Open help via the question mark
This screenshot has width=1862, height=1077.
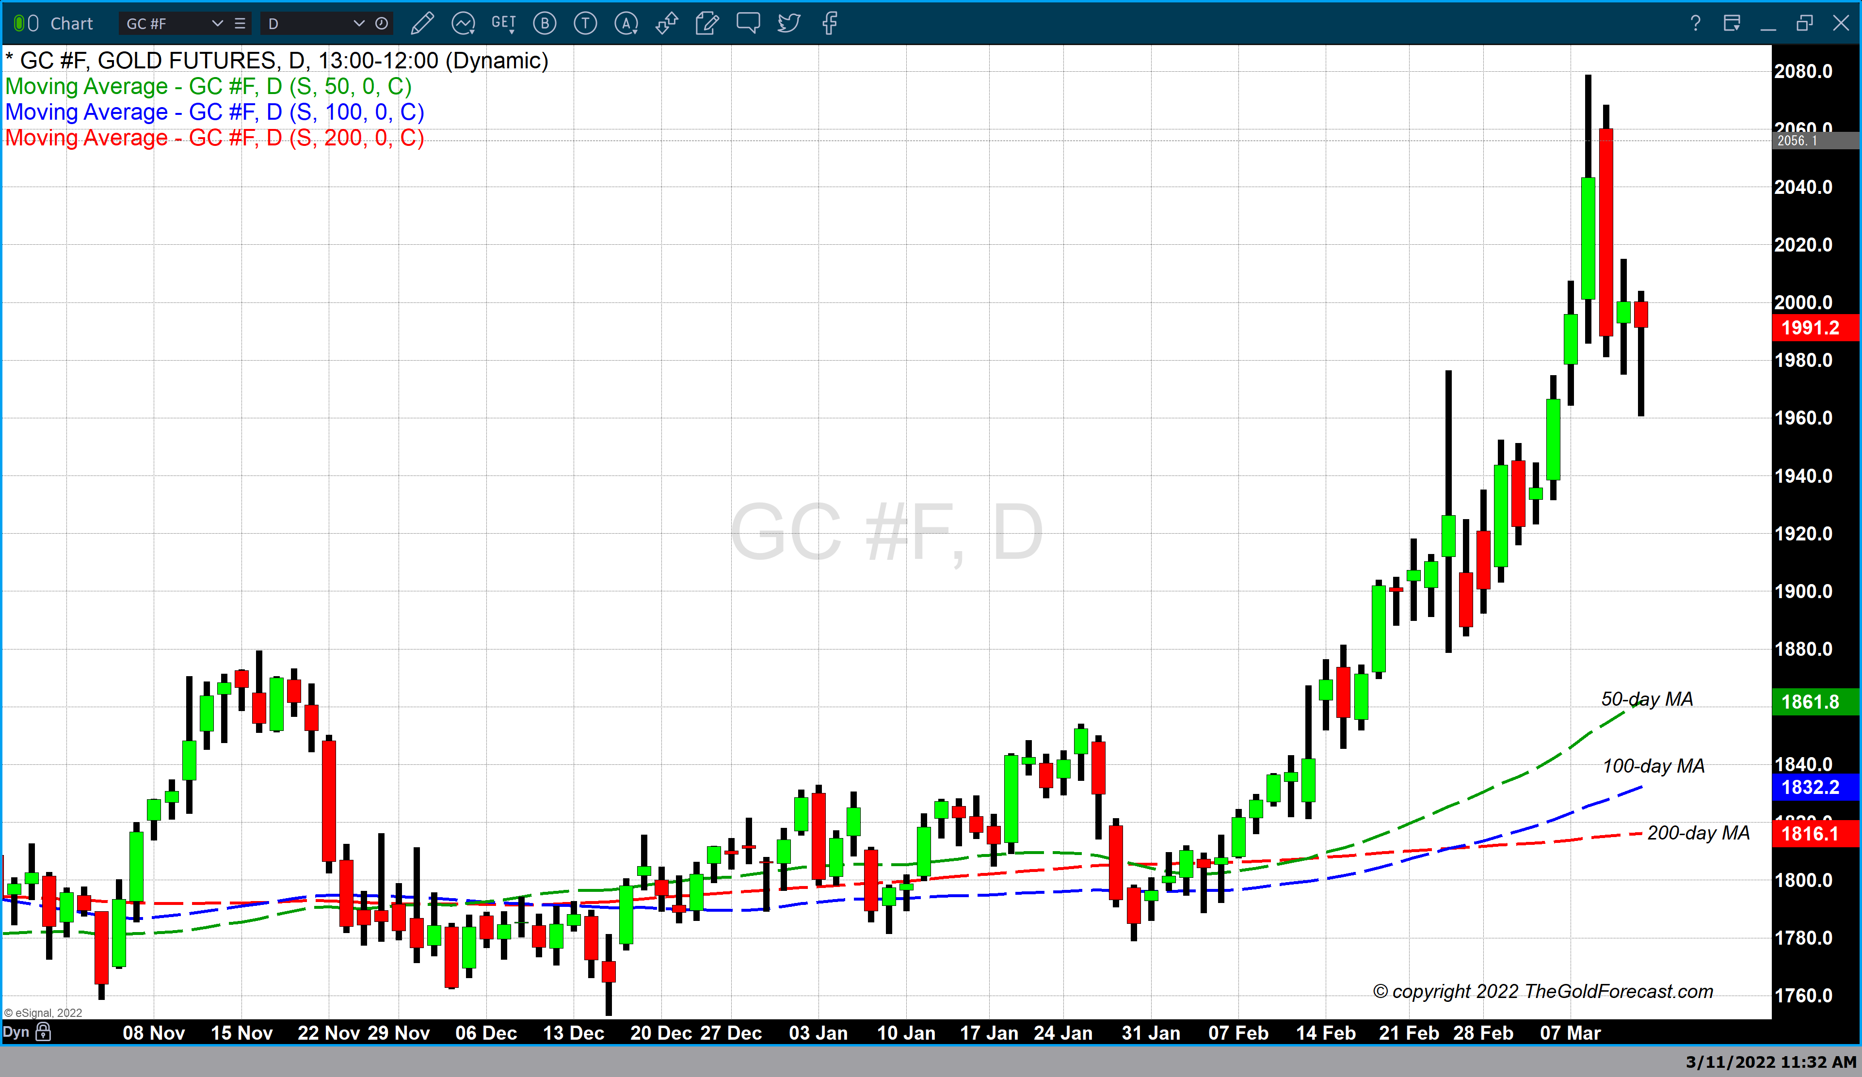click(1695, 23)
